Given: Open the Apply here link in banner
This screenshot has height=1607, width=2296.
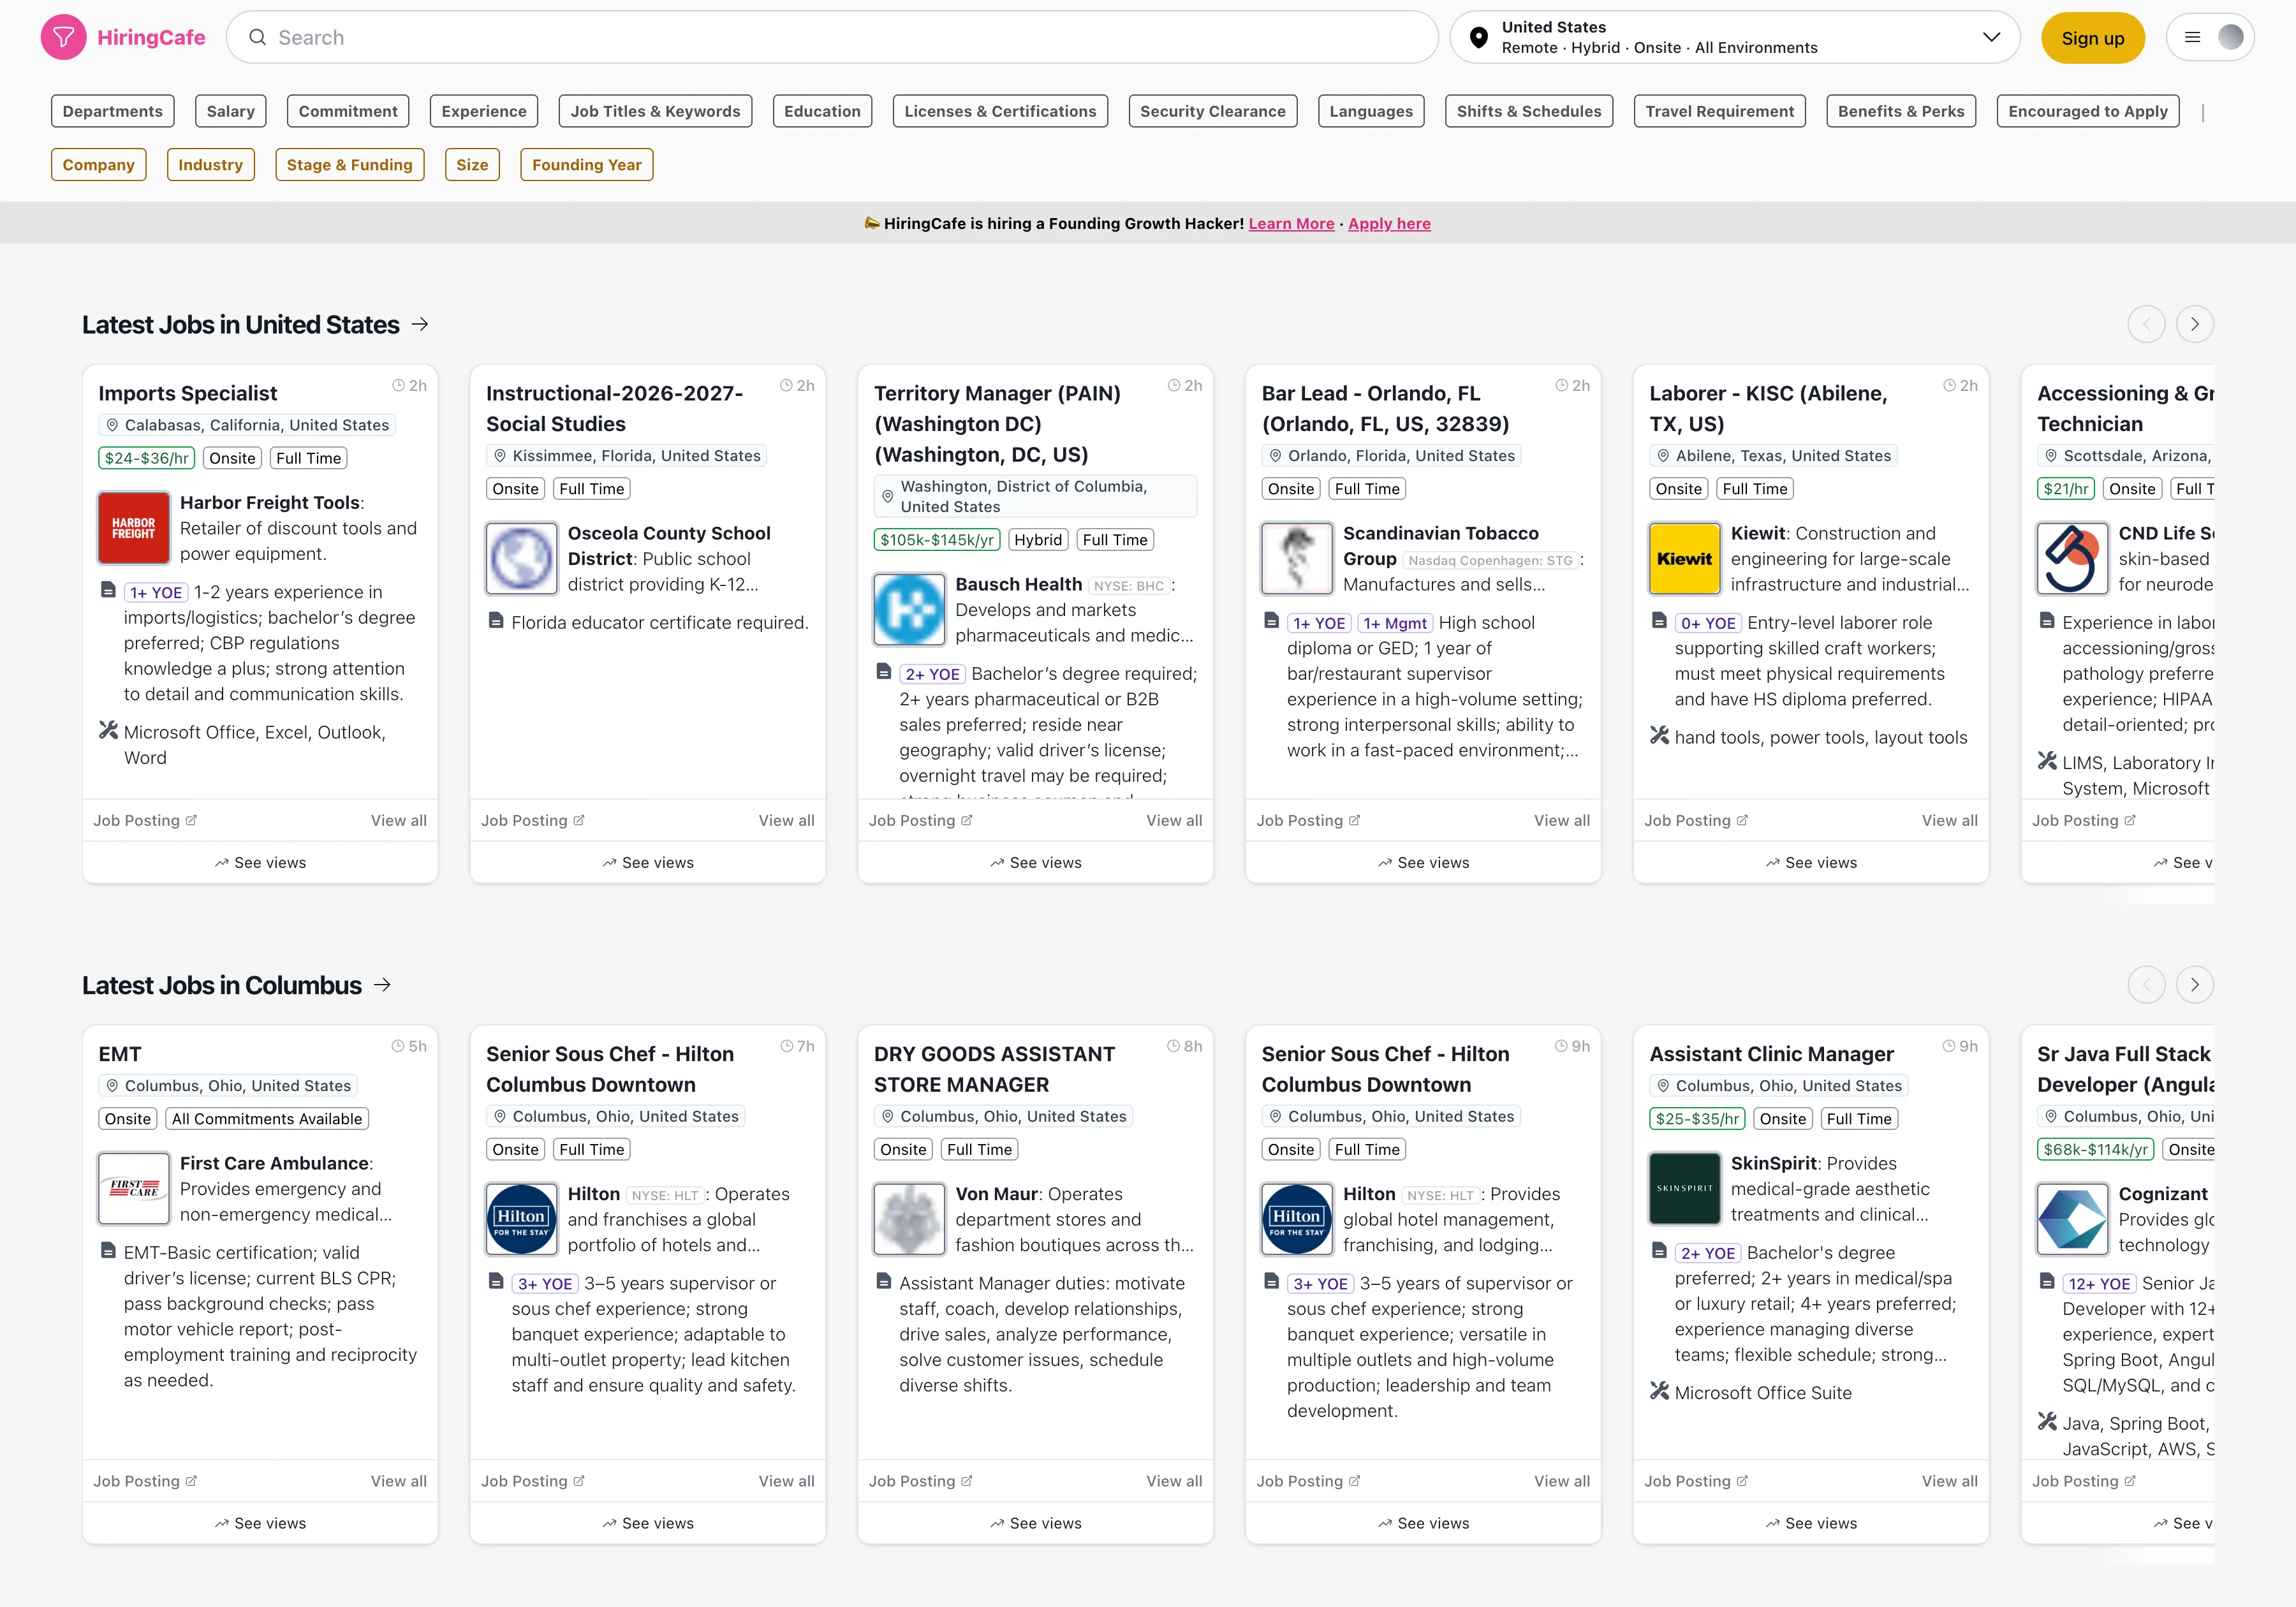Looking at the screenshot, I should 1388,224.
